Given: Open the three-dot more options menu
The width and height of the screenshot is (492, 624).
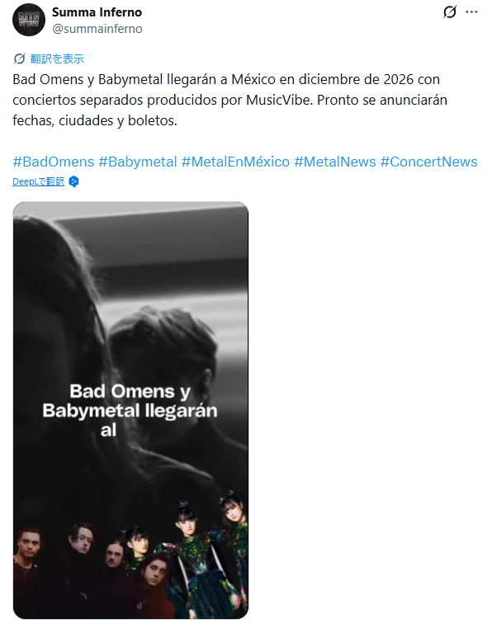Looking at the screenshot, I should point(471,12).
